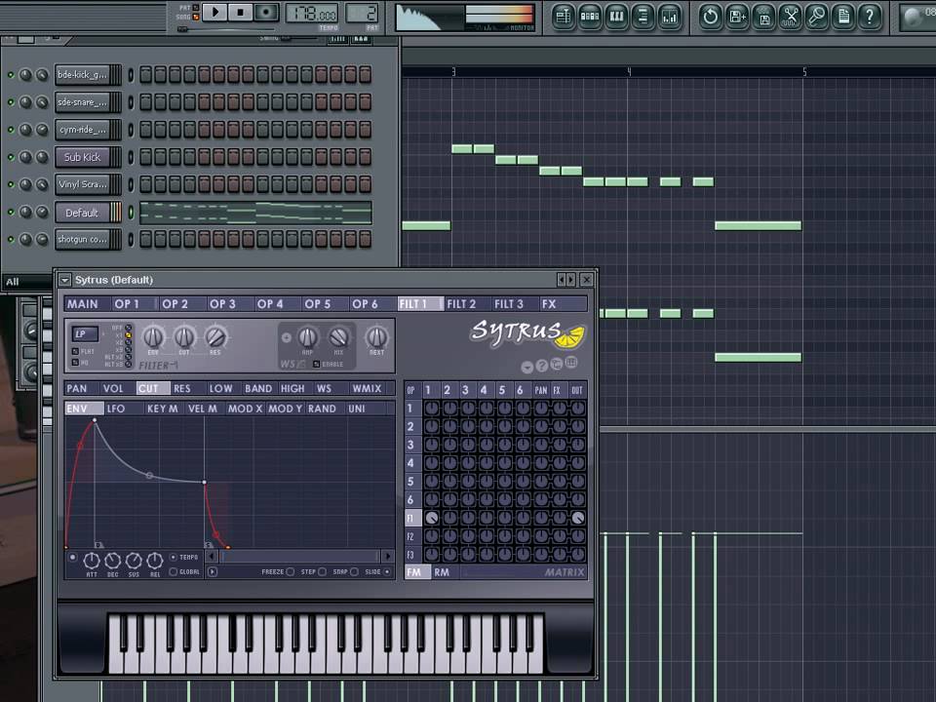This screenshot has width=936, height=702.
Task: Open the Help question mark icon
Action: [x=870, y=17]
